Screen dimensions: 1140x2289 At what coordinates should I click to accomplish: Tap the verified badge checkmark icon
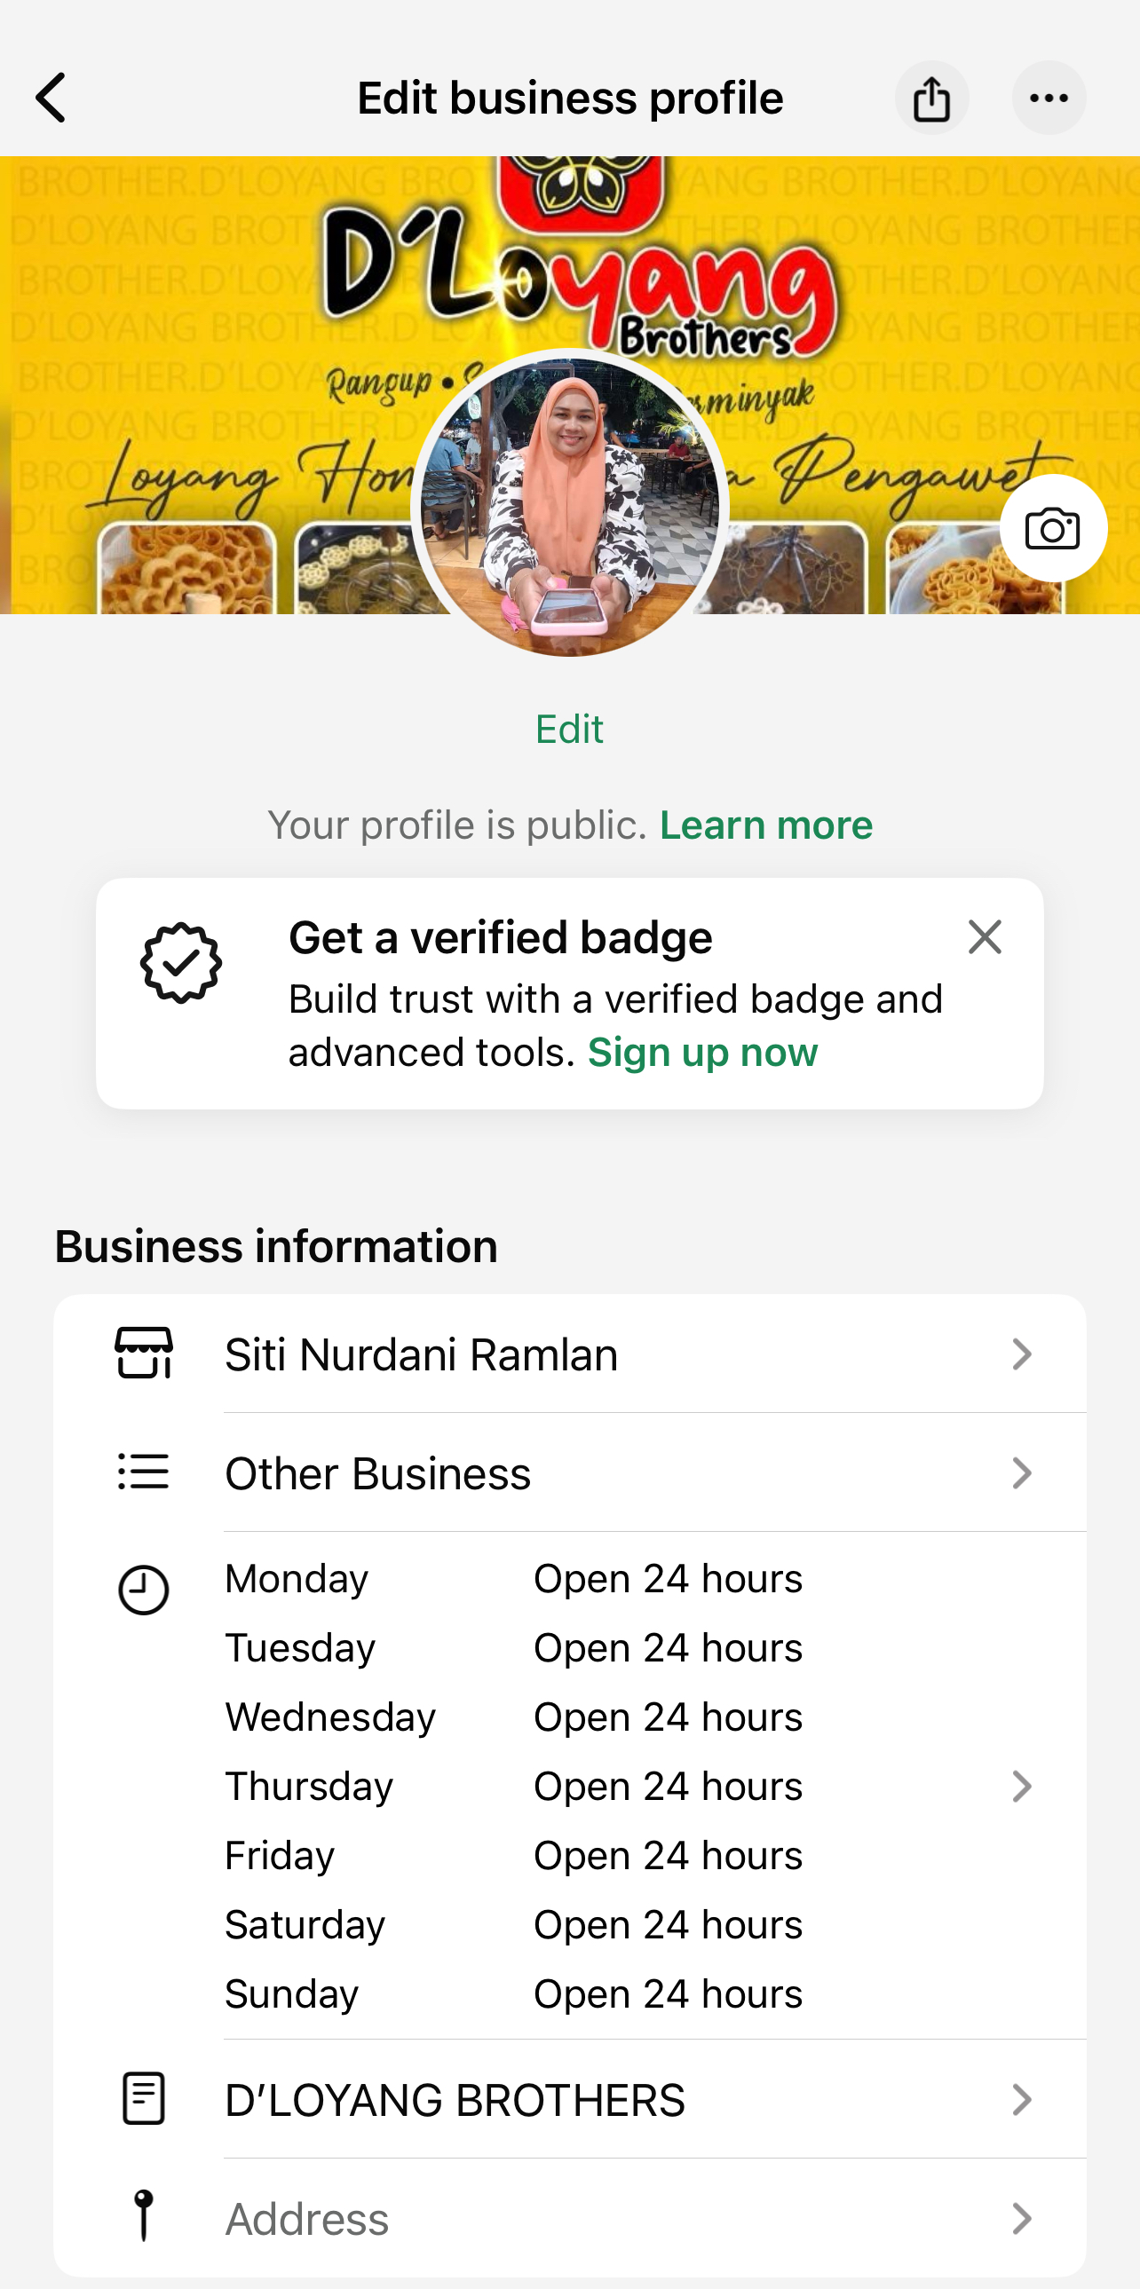pyautogui.click(x=180, y=962)
